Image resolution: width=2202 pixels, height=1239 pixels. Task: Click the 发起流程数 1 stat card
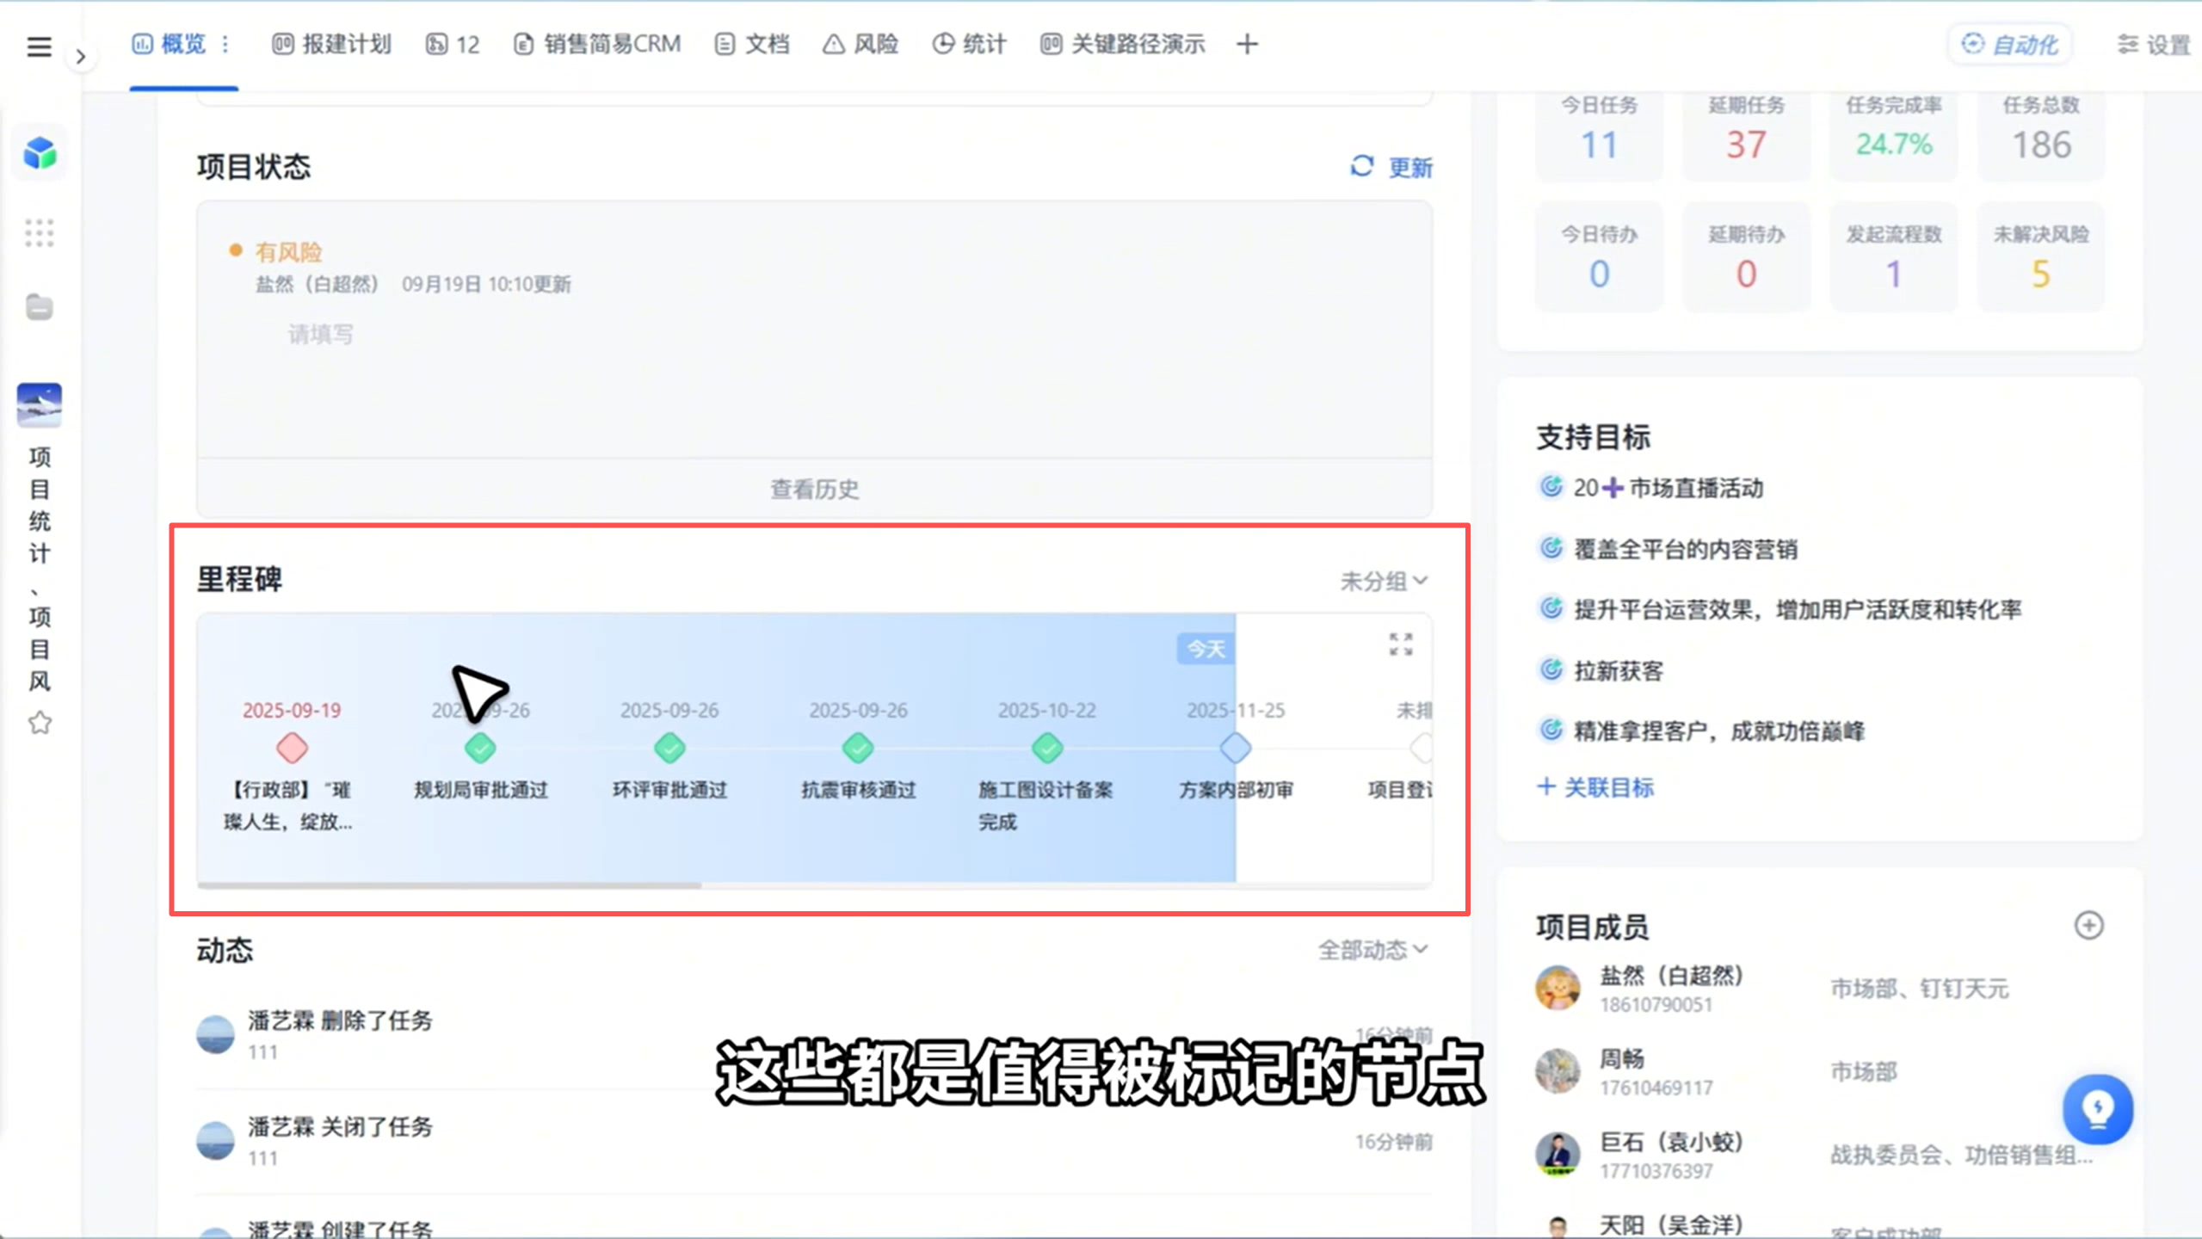1893,256
